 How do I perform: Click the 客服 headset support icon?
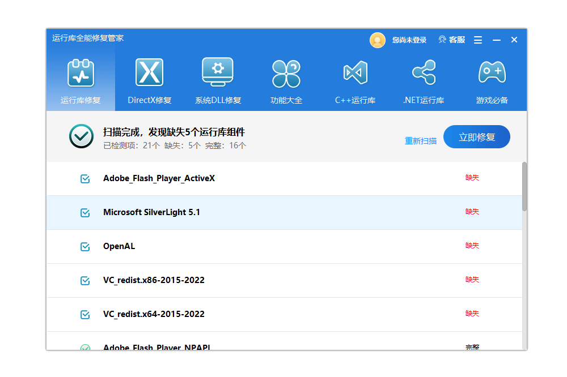pyautogui.click(x=442, y=40)
